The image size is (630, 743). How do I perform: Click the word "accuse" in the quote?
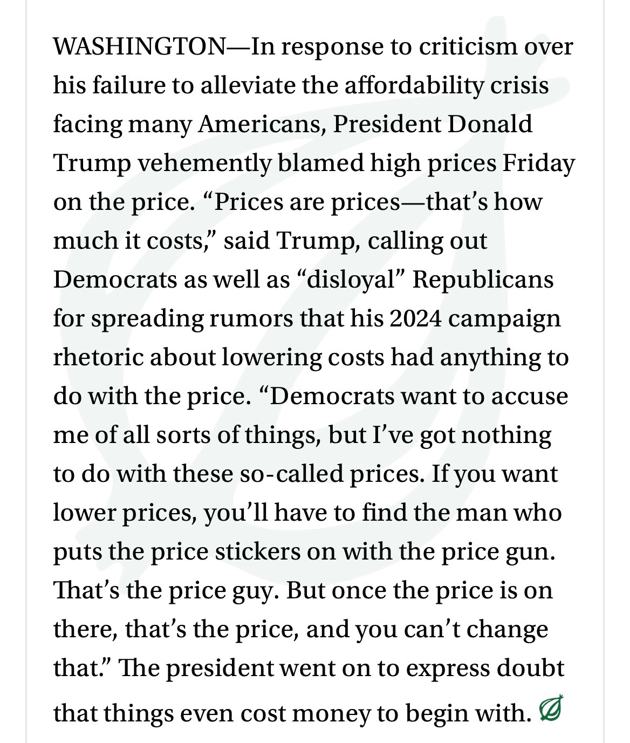[x=533, y=397]
